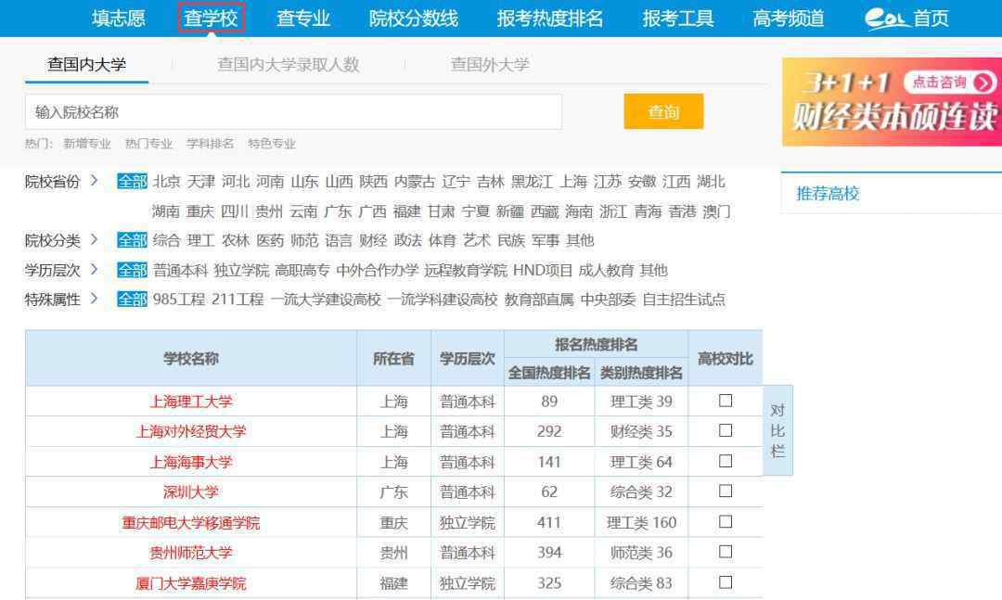Filter by level 中外合作办学
The height and width of the screenshot is (600, 1002).
377,270
